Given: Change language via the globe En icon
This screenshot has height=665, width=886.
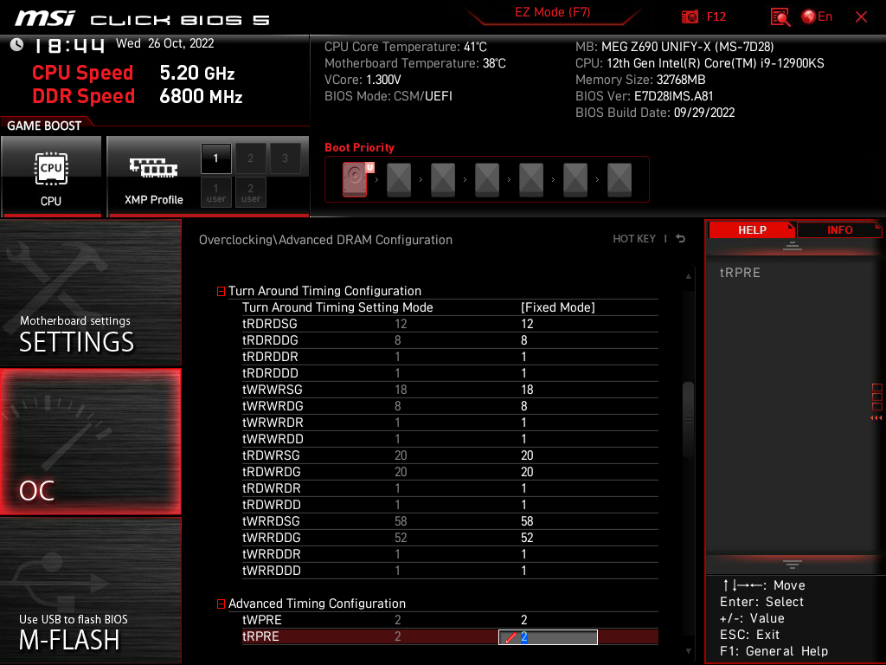Looking at the screenshot, I should pyautogui.click(x=817, y=17).
